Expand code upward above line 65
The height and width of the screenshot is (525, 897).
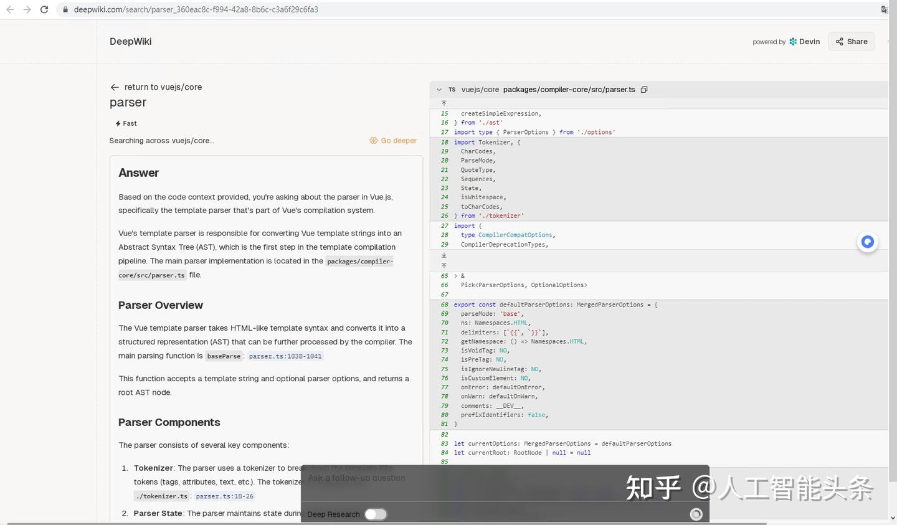444,265
